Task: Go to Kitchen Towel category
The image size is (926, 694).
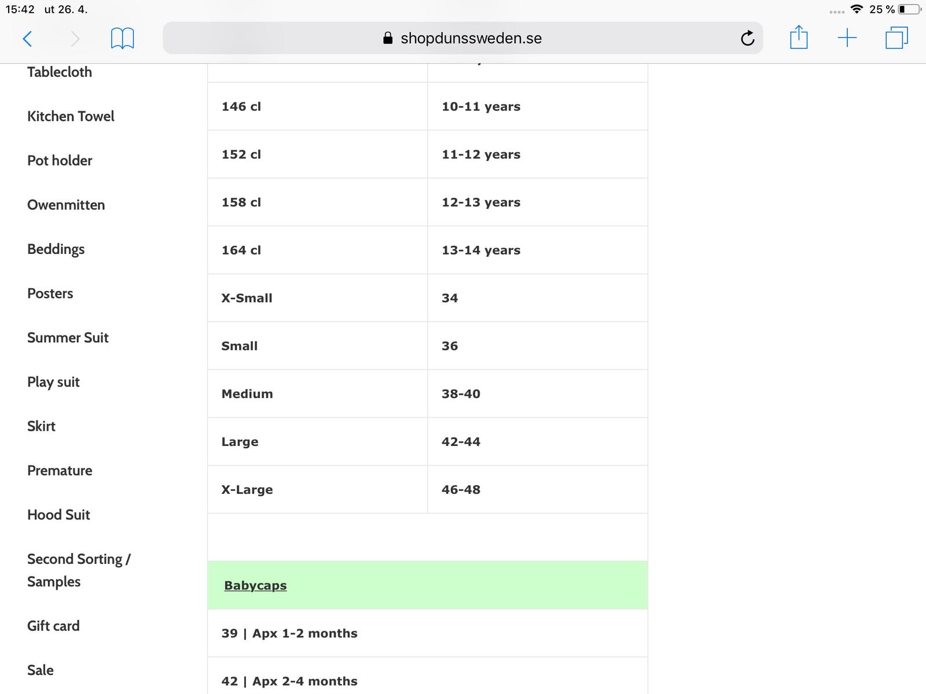Action: tap(71, 116)
